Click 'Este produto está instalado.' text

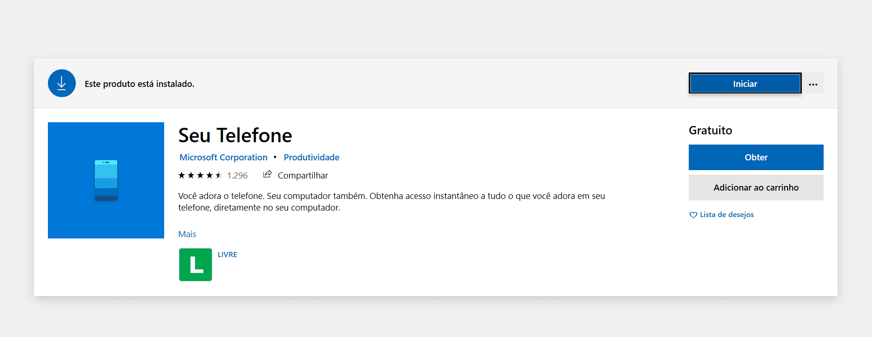pos(140,84)
